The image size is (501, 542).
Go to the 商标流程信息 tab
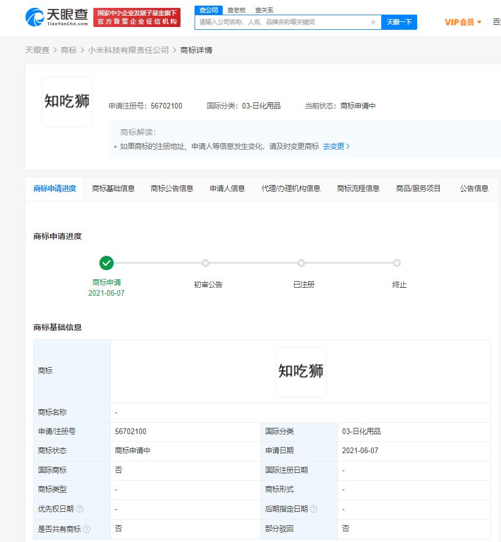(358, 188)
